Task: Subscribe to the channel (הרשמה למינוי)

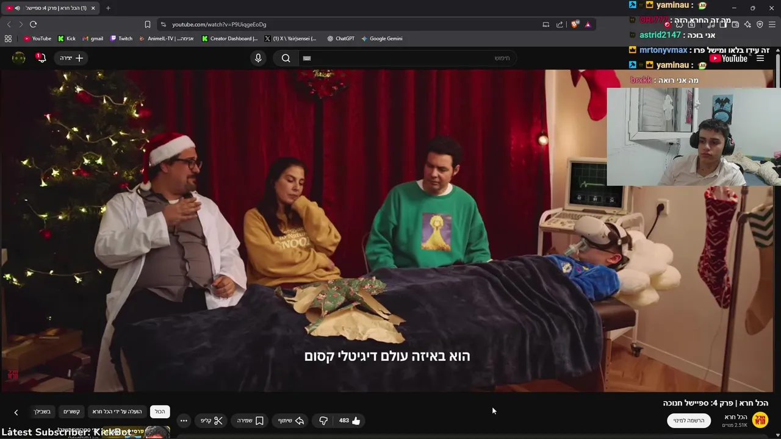Action: point(689,420)
